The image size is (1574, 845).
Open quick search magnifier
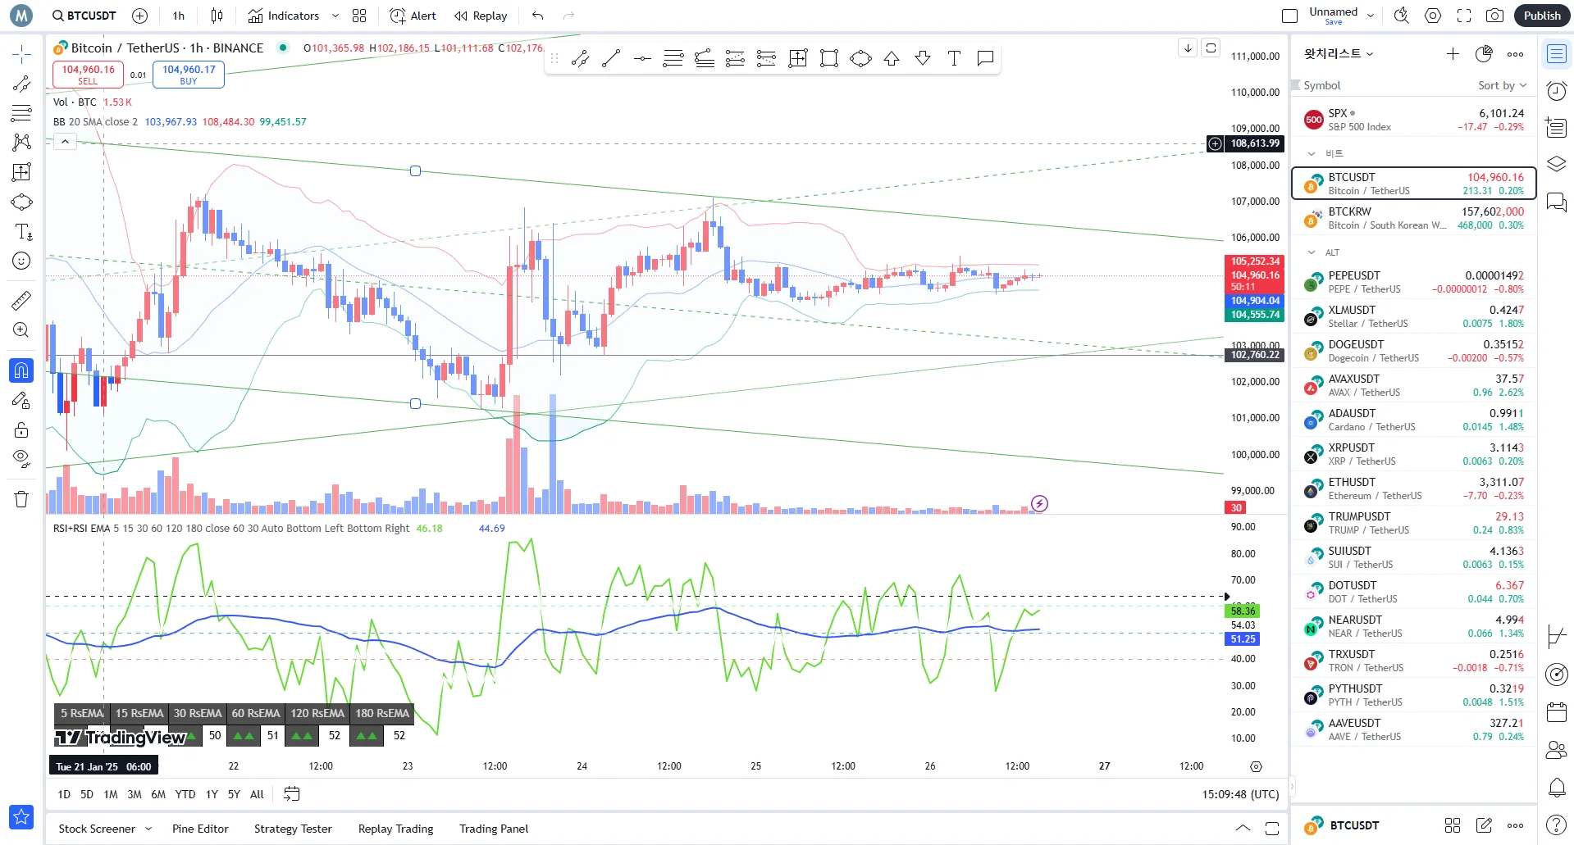pyautogui.click(x=1402, y=16)
